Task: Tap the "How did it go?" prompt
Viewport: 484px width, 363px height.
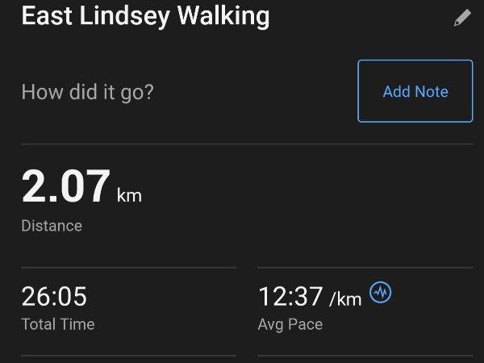Action: [87, 92]
